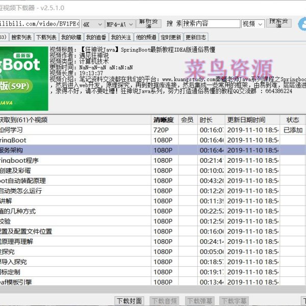Click the 解析资源 button
Screen dimensions: 306x306
[149, 23]
